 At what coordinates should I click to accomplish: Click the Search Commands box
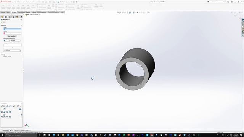click(217, 2)
